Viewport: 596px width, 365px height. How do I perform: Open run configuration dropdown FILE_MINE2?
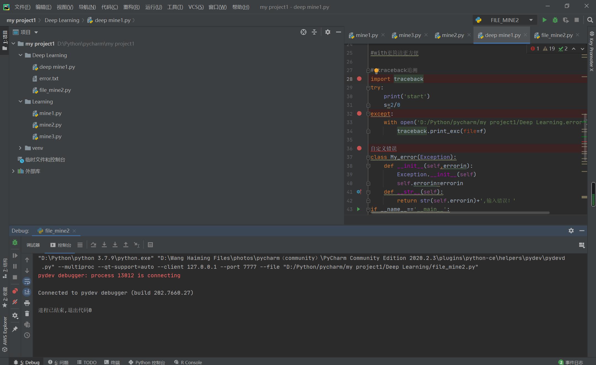(505, 20)
